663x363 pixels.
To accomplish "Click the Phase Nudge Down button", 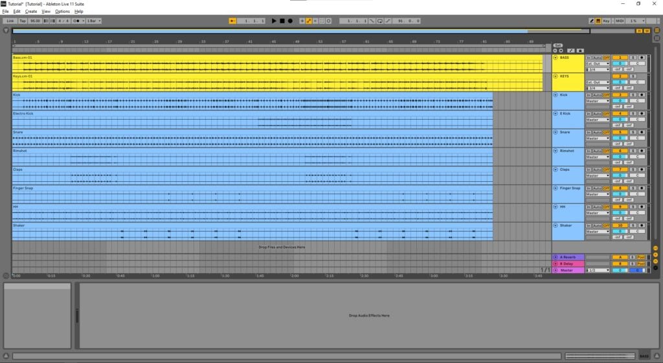I will pyautogui.click(x=46, y=21).
